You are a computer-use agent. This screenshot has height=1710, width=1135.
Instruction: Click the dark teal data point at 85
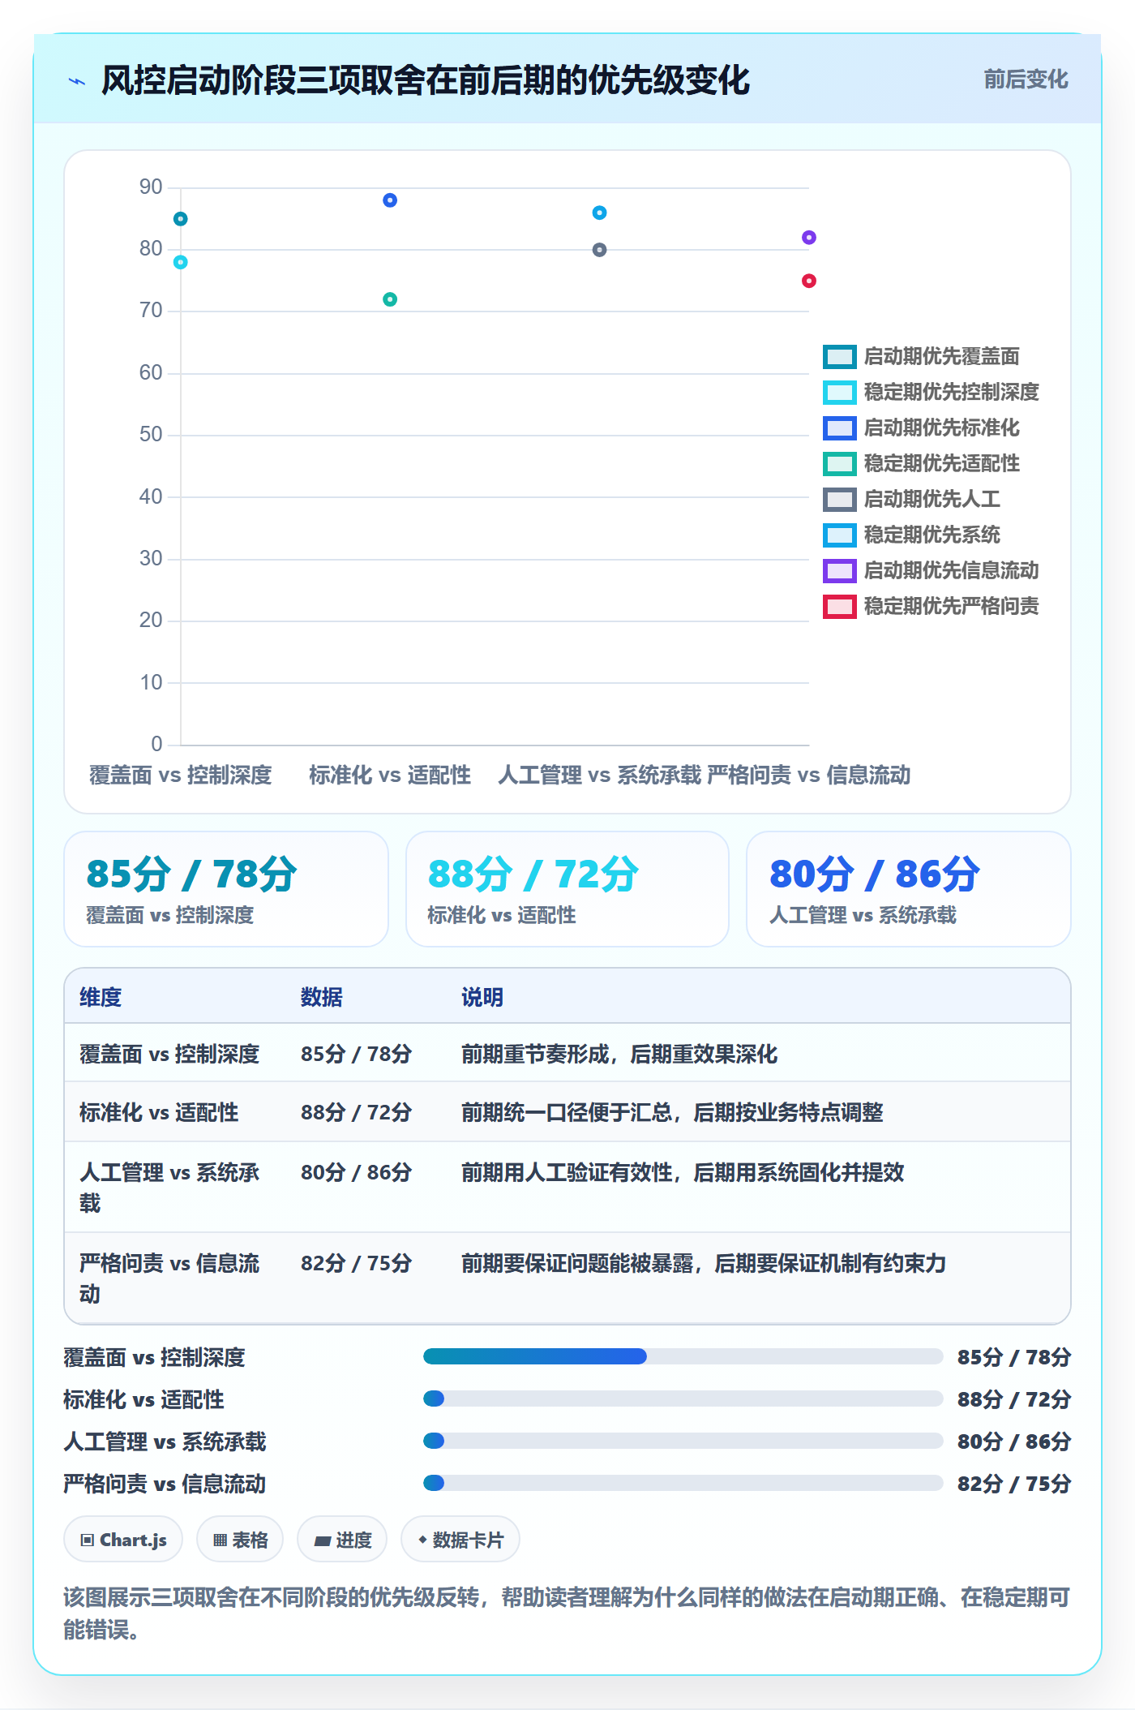tap(181, 219)
